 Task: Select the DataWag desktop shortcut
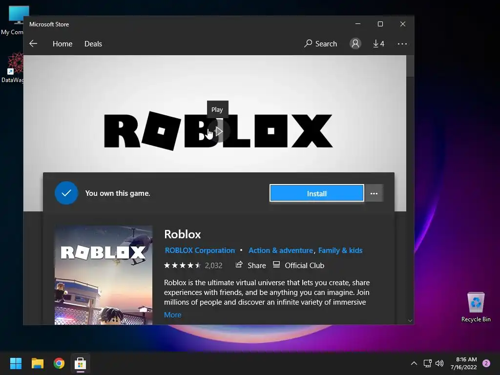coord(12,68)
